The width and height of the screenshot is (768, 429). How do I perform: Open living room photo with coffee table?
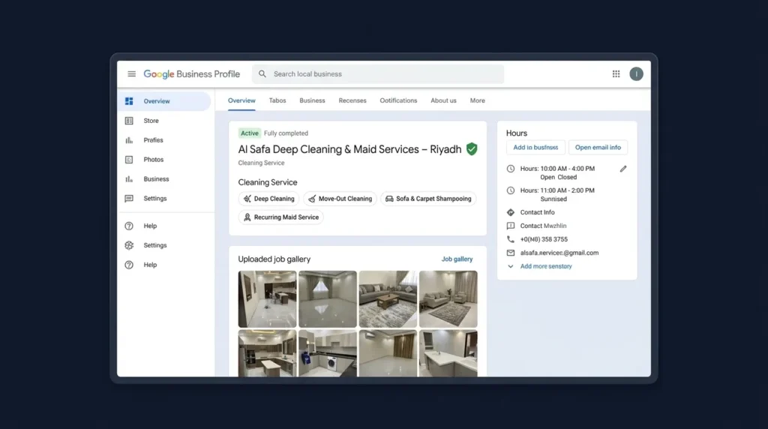388,299
